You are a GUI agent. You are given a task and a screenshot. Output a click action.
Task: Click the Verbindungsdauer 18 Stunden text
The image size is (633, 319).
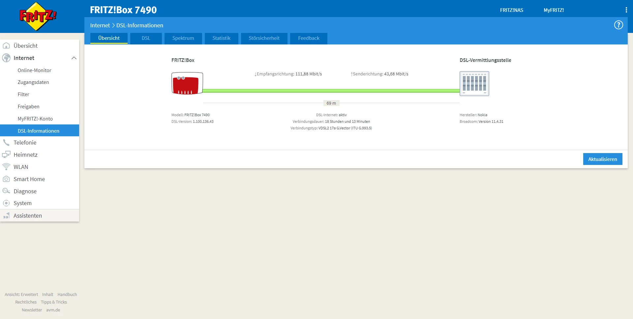[331, 121]
